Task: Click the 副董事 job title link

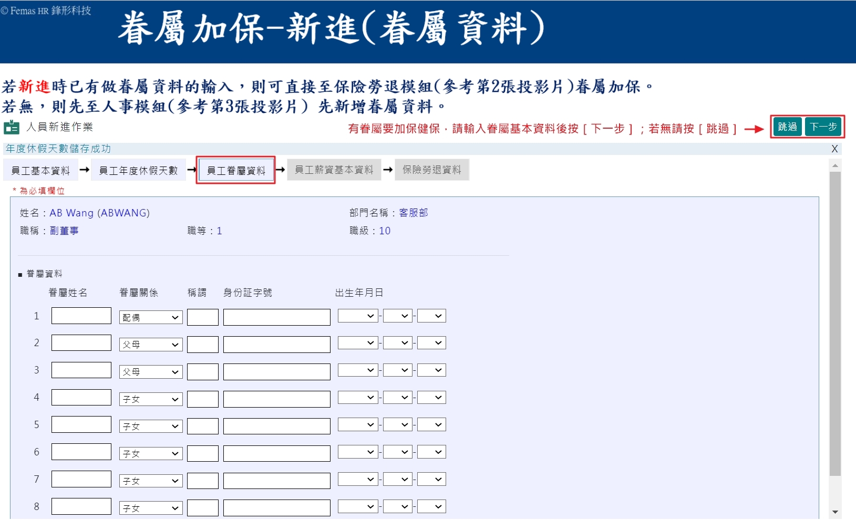Action: (x=66, y=230)
